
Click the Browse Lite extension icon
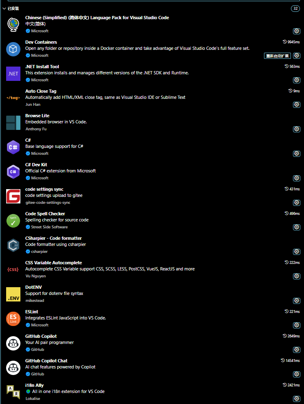[x=13, y=123]
